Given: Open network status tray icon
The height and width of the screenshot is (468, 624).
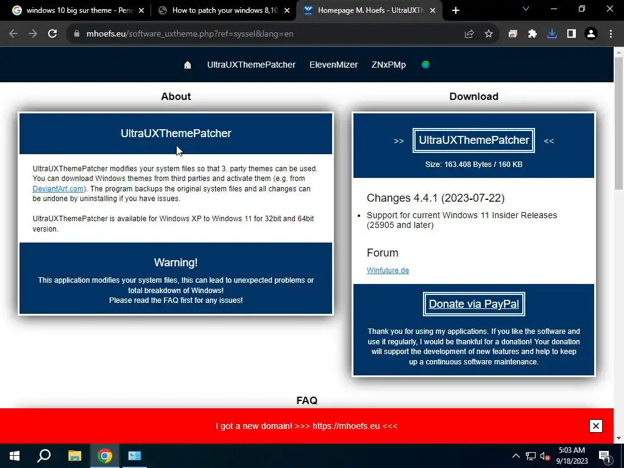Looking at the screenshot, I should click(x=531, y=456).
